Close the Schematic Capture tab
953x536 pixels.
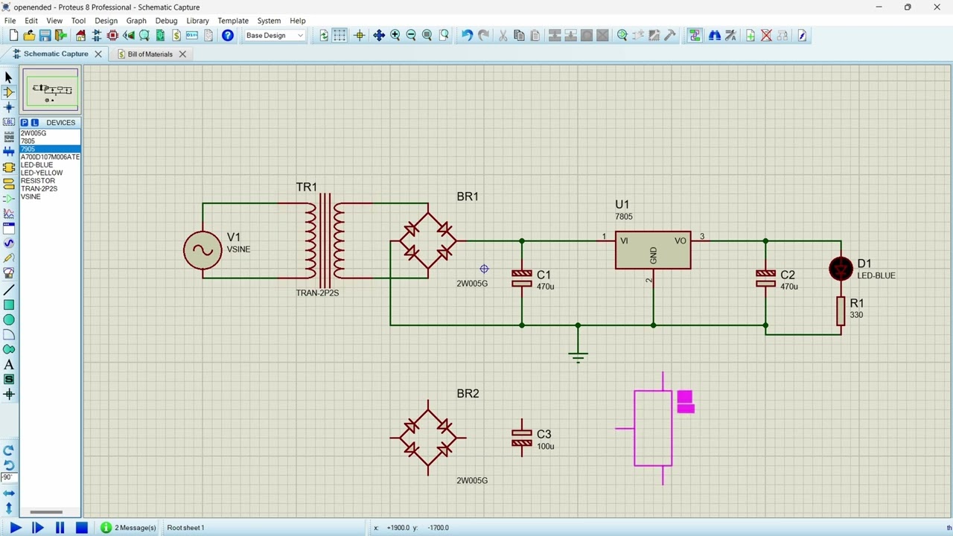coord(98,54)
